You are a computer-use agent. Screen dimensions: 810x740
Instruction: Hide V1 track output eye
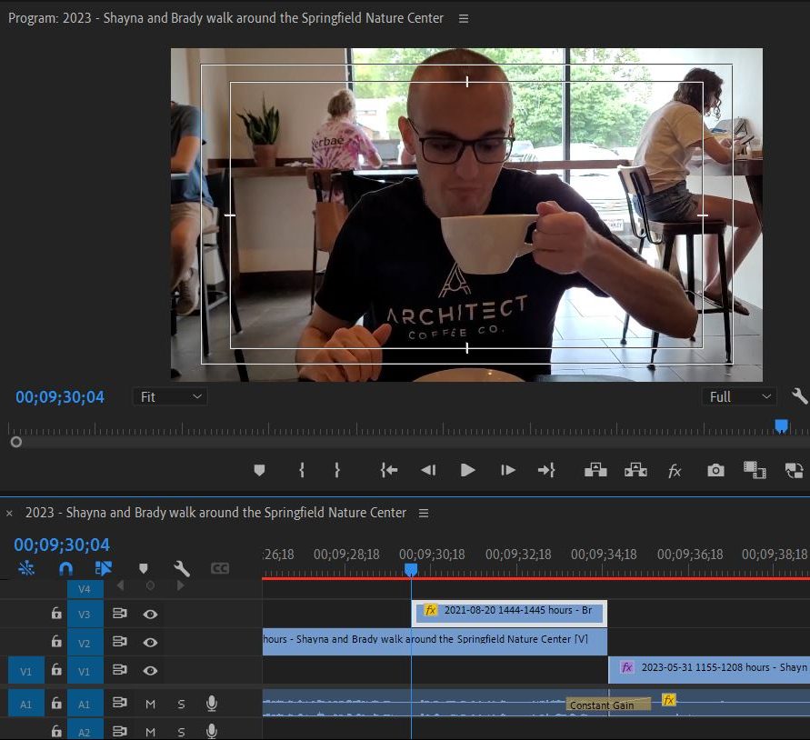point(150,671)
